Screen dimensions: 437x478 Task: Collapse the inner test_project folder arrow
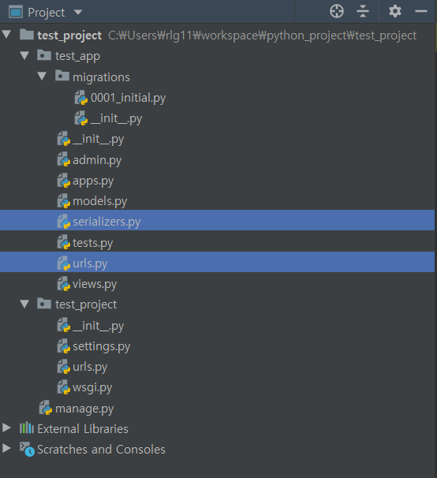click(24, 304)
